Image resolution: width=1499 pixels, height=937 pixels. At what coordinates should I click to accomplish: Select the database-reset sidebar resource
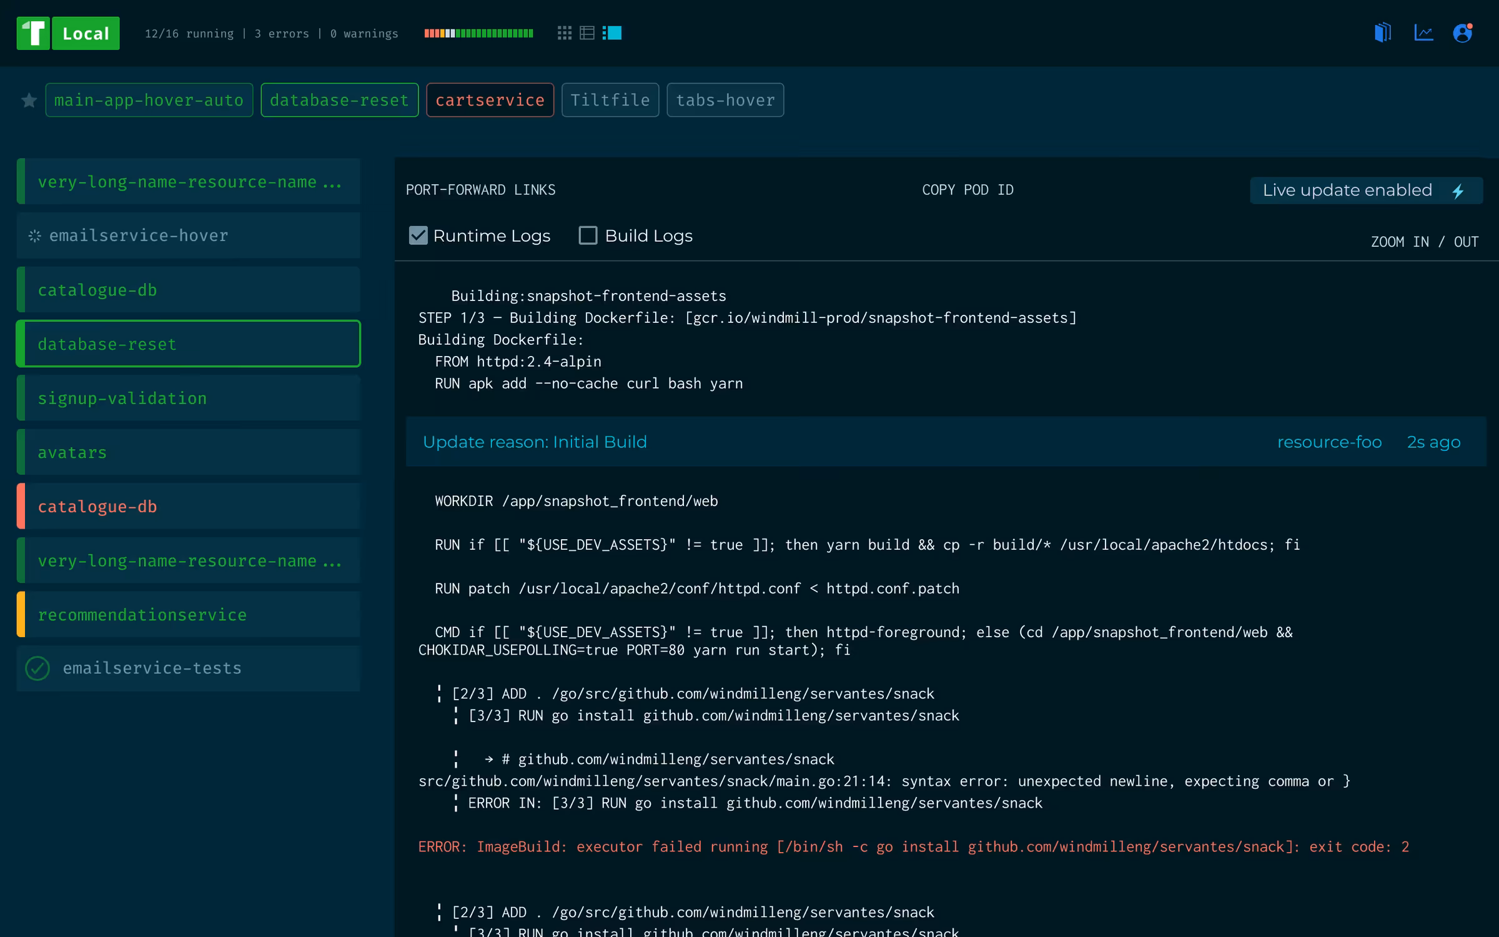point(188,344)
